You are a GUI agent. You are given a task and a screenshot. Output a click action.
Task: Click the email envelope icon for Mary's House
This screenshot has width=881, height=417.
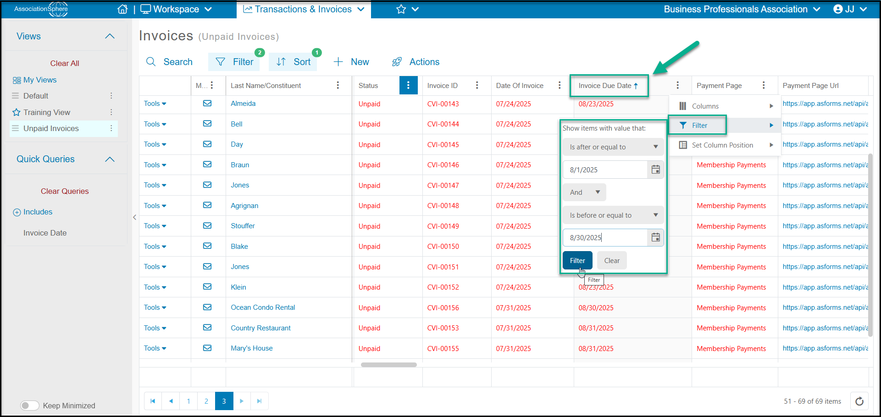tap(207, 348)
